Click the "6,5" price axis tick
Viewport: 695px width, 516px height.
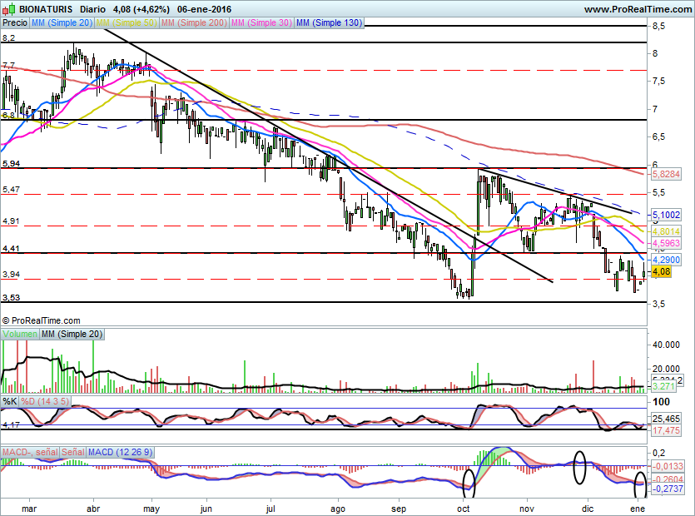[x=658, y=137]
